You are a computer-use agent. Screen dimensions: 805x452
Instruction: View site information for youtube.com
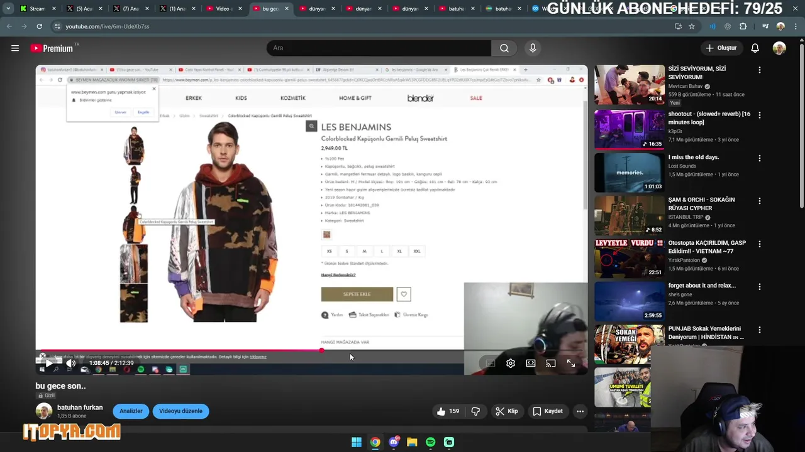pos(57,26)
